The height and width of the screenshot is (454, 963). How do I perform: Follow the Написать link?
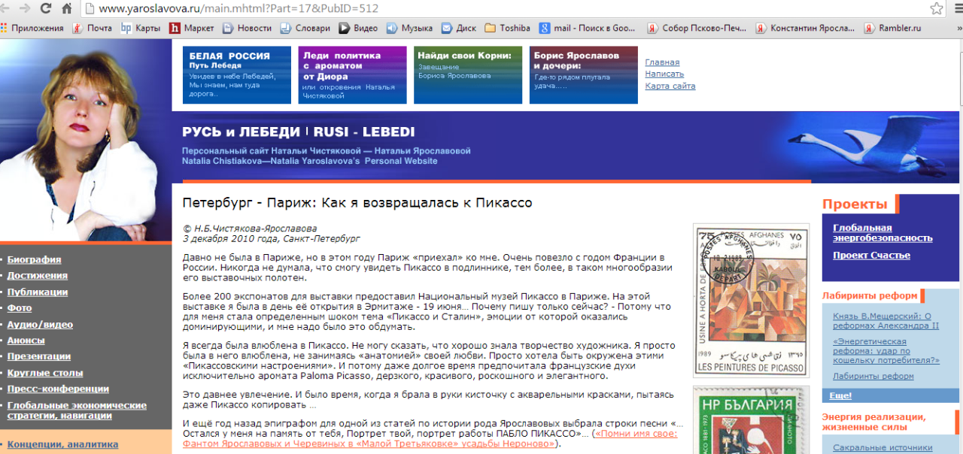point(664,74)
